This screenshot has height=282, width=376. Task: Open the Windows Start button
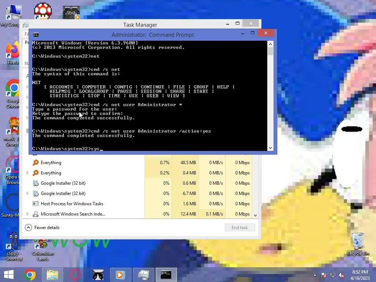click(x=9, y=275)
